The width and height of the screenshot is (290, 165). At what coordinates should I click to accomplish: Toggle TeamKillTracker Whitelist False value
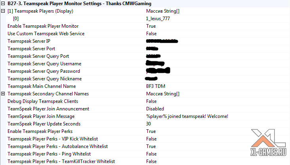coord(151,161)
